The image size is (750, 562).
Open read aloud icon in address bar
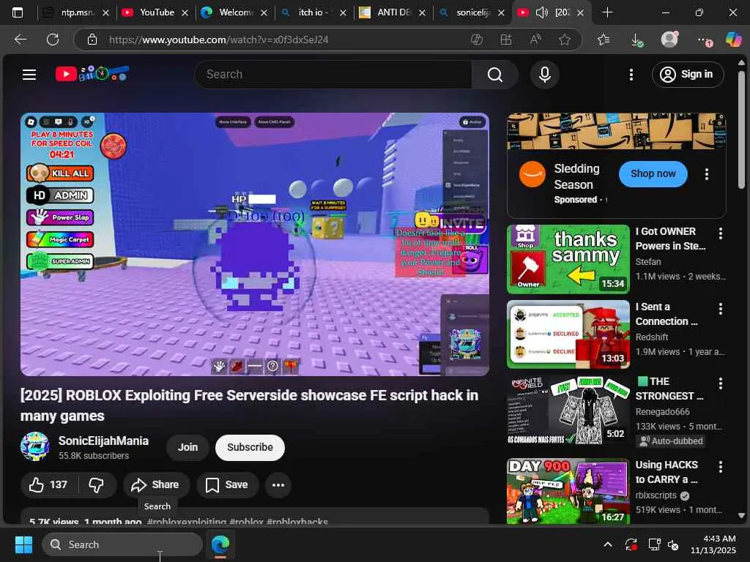(x=535, y=40)
